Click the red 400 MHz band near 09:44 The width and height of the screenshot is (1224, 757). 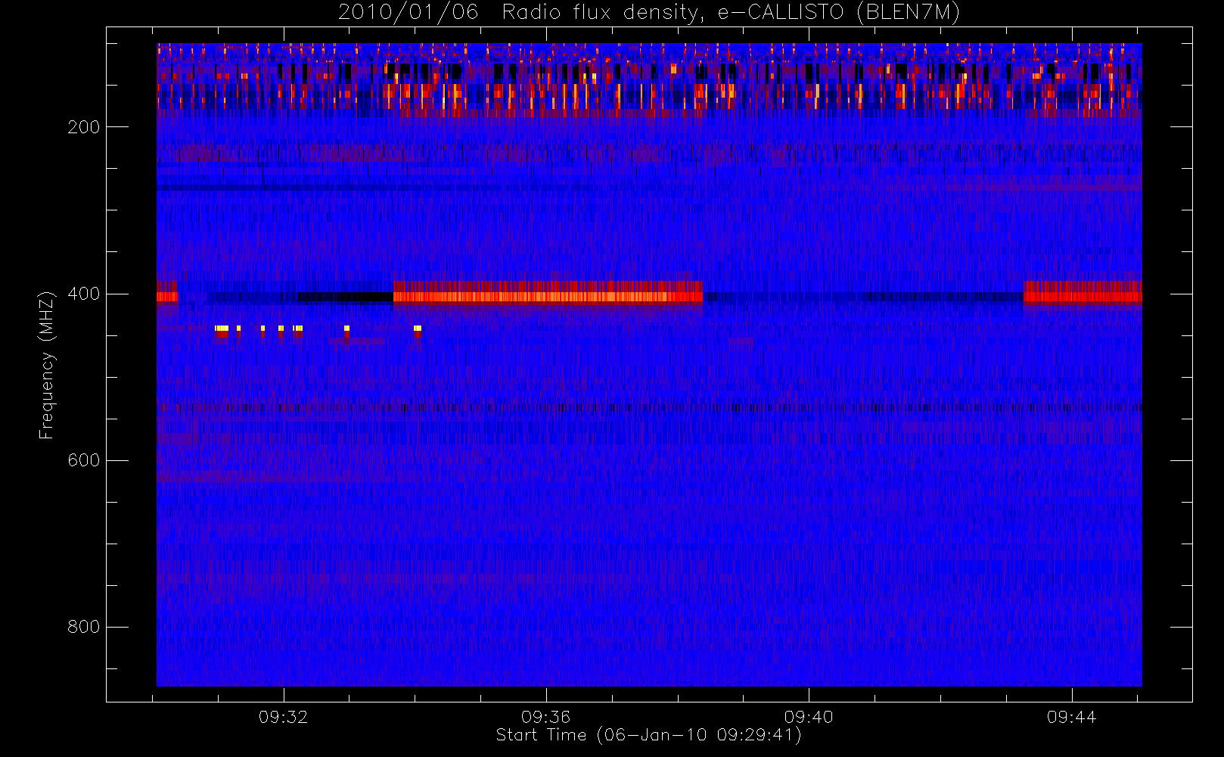point(1083,292)
